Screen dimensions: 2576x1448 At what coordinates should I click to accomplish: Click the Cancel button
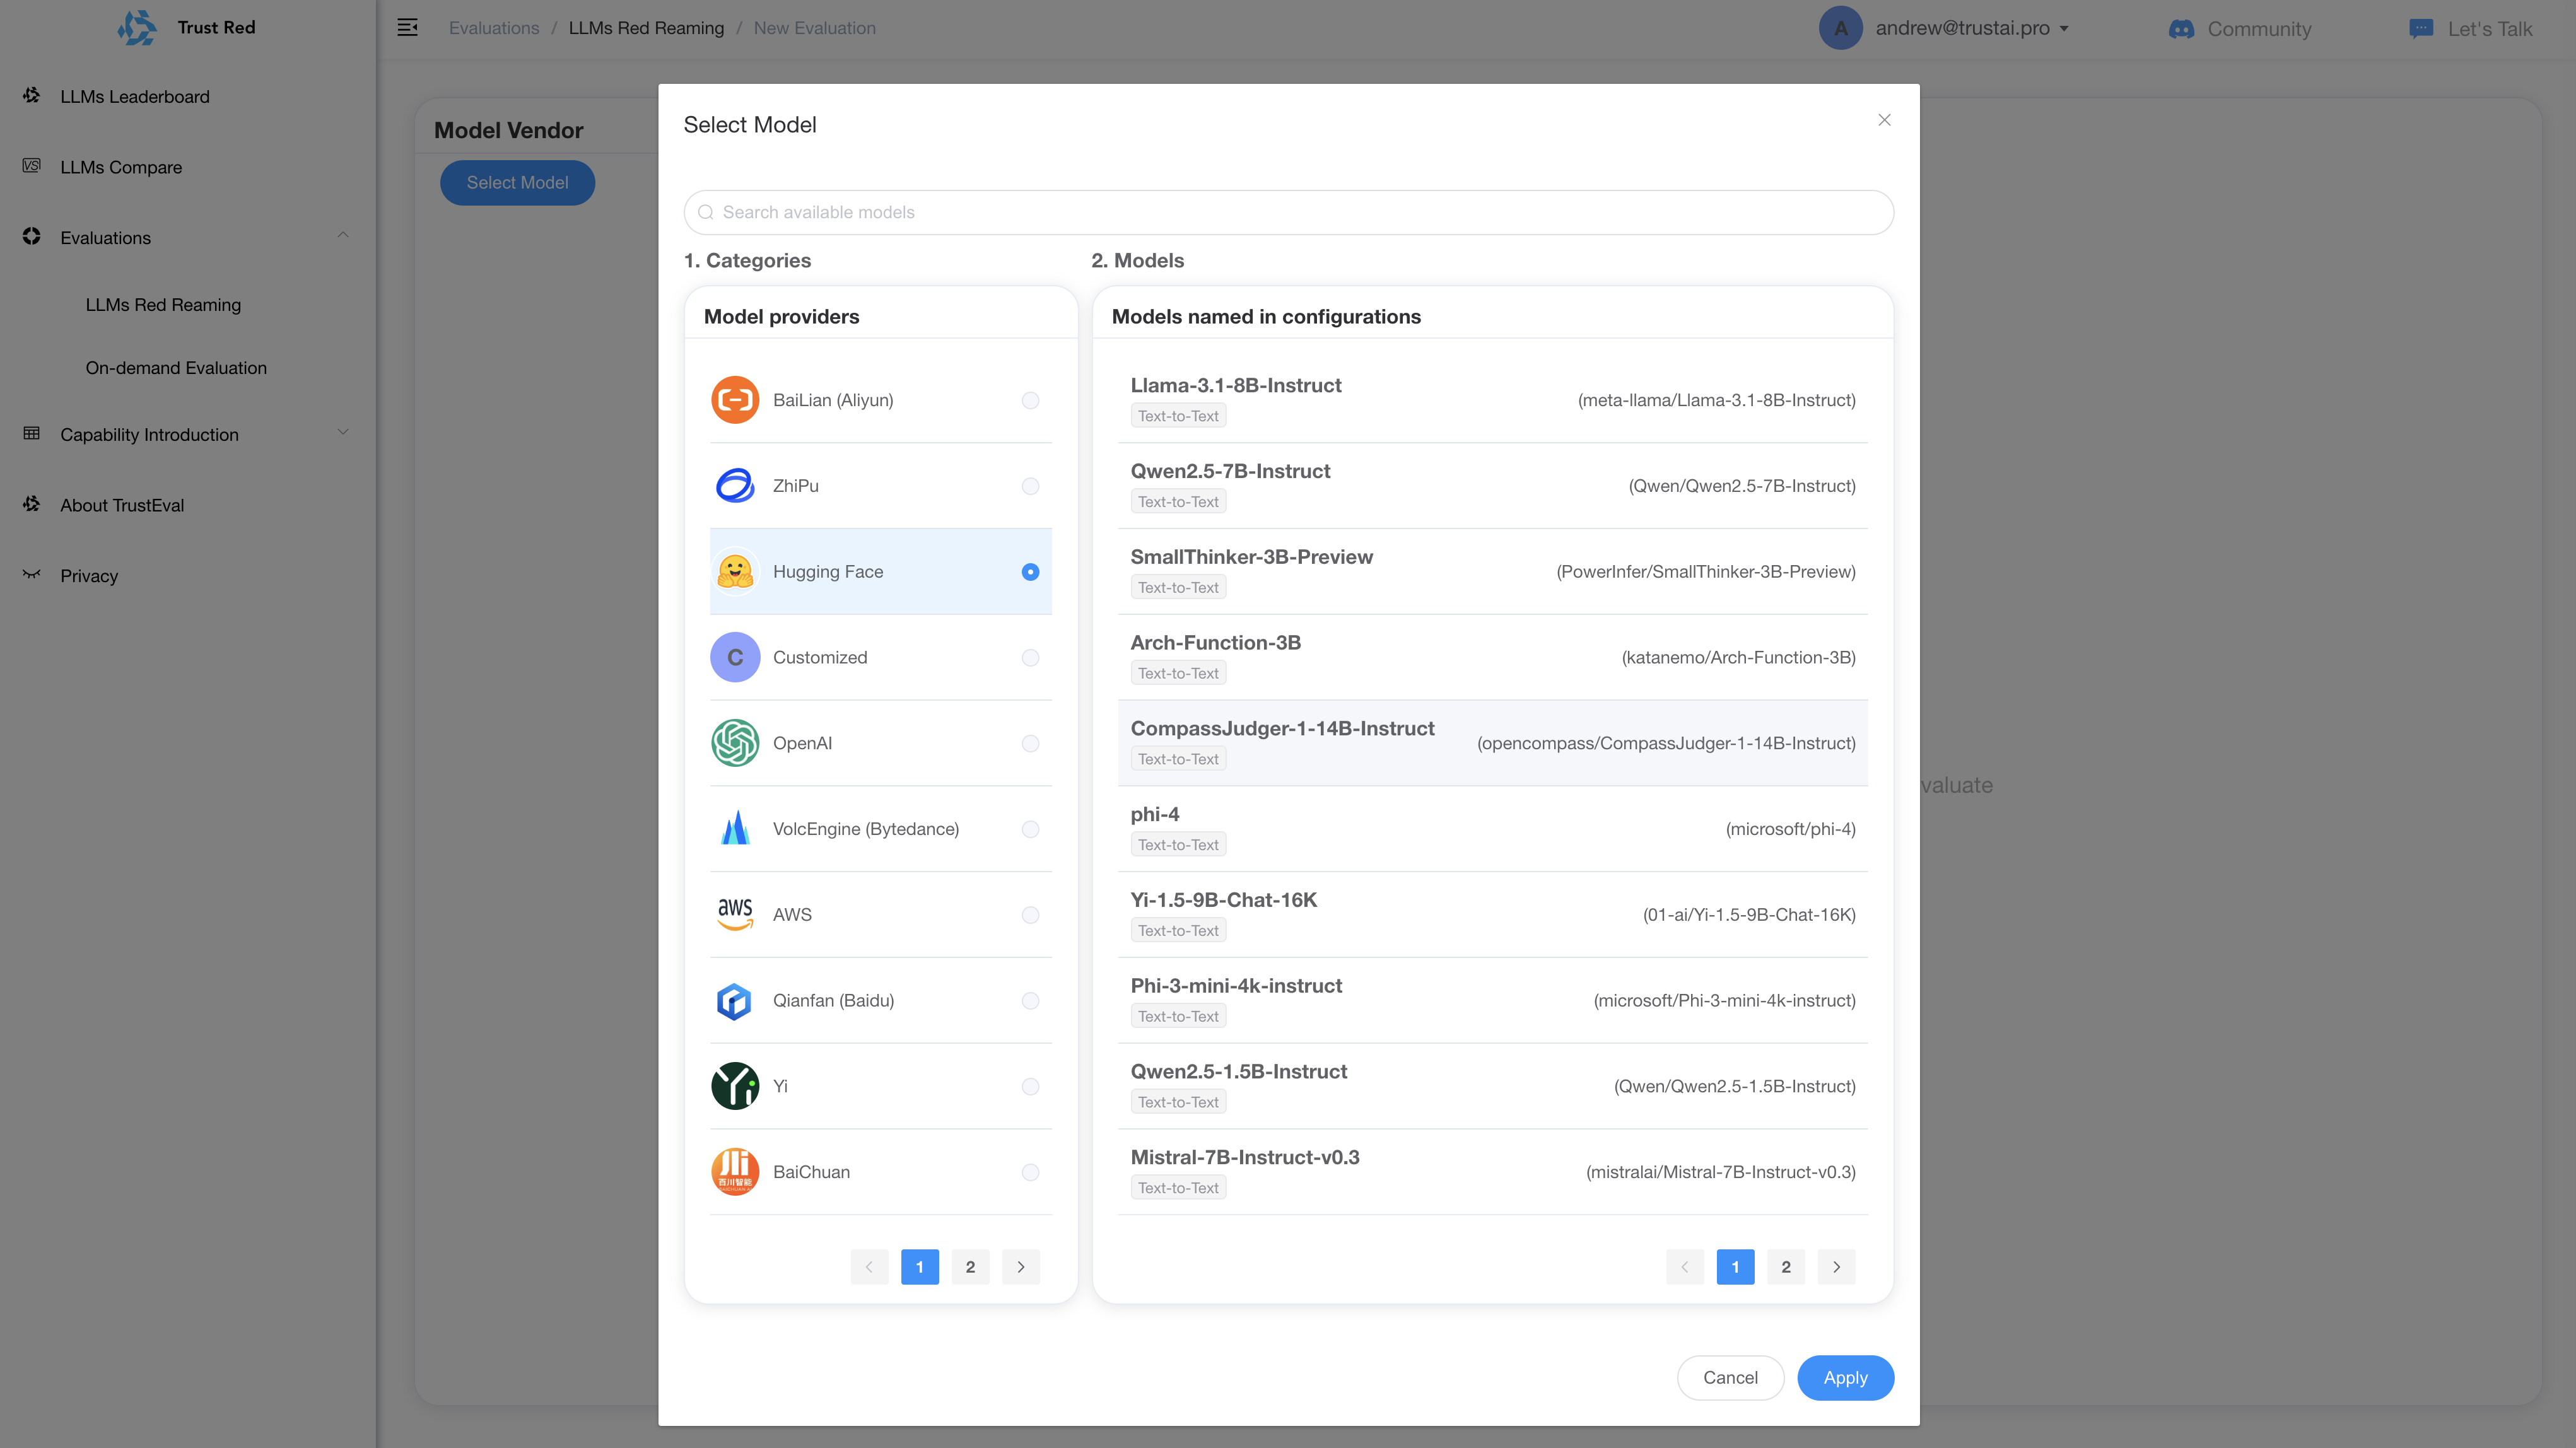click(1730, 1377)
